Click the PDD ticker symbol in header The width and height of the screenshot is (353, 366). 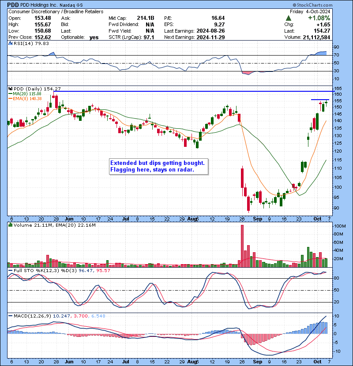coord(13,5)
